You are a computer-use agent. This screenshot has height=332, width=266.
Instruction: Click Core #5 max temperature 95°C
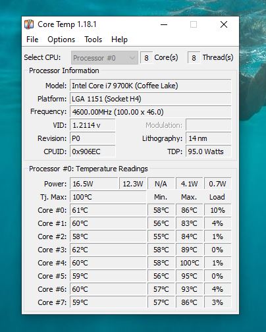[189, 276]
